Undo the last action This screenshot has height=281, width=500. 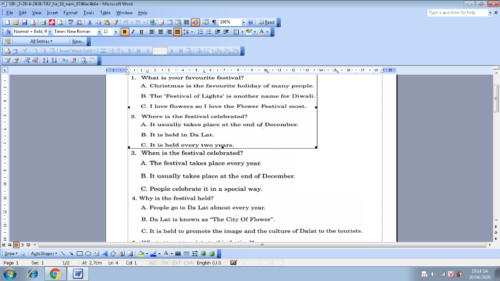tap(125, 22)
